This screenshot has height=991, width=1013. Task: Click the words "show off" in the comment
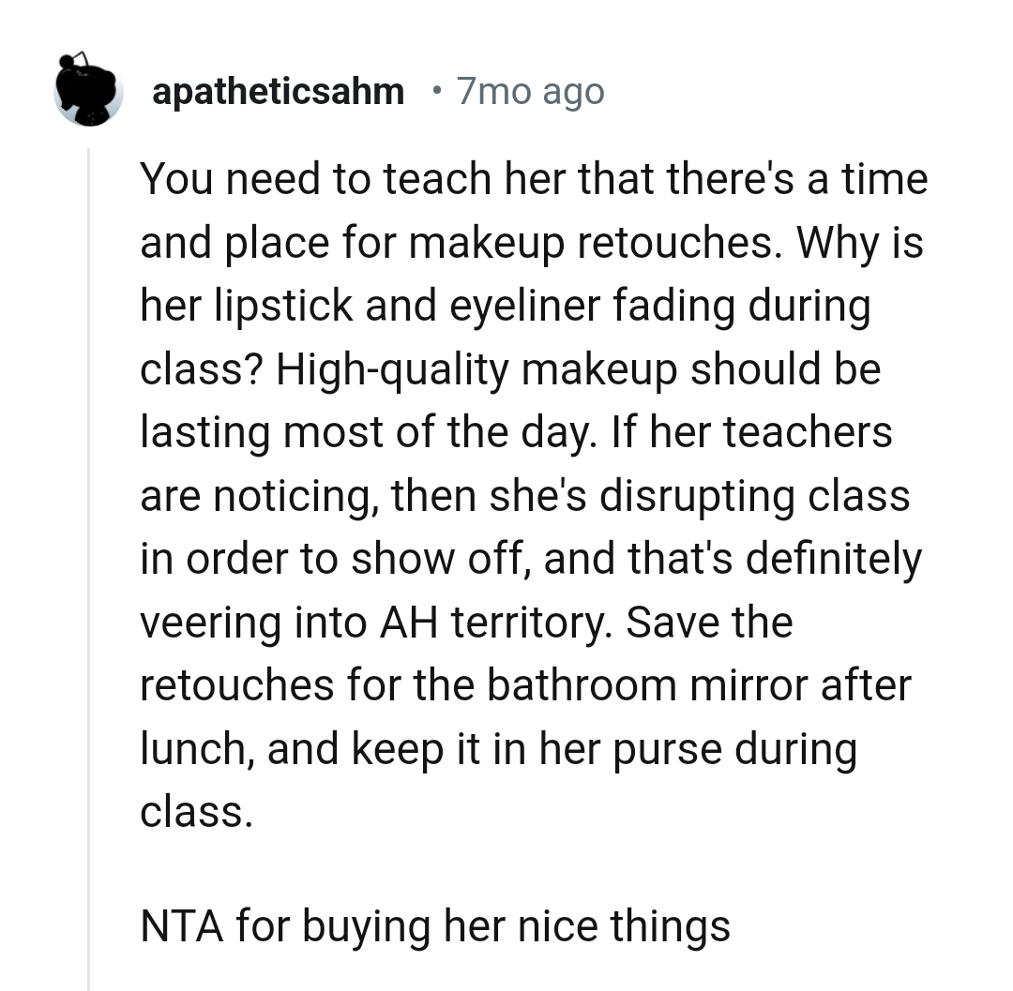(x=438, y=559)
